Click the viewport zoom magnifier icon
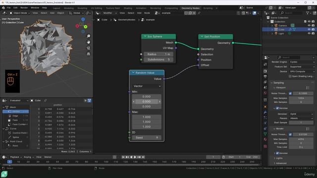This screenshot has height=178, width=317. click(x=89, y=36)
